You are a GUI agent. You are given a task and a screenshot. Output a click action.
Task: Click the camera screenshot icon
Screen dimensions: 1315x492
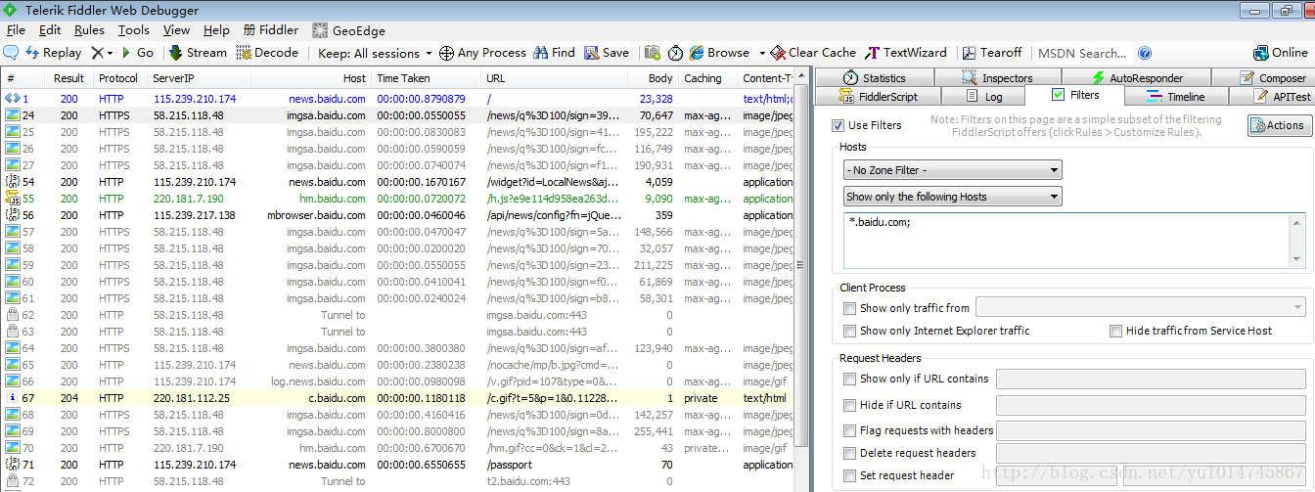click(652, 53)
